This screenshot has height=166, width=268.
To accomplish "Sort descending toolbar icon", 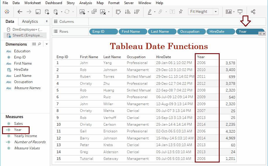I will [137, 12].
